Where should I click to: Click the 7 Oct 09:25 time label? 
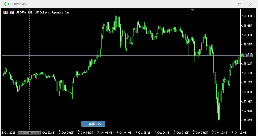pyautogui.click(x=201, y=132)
